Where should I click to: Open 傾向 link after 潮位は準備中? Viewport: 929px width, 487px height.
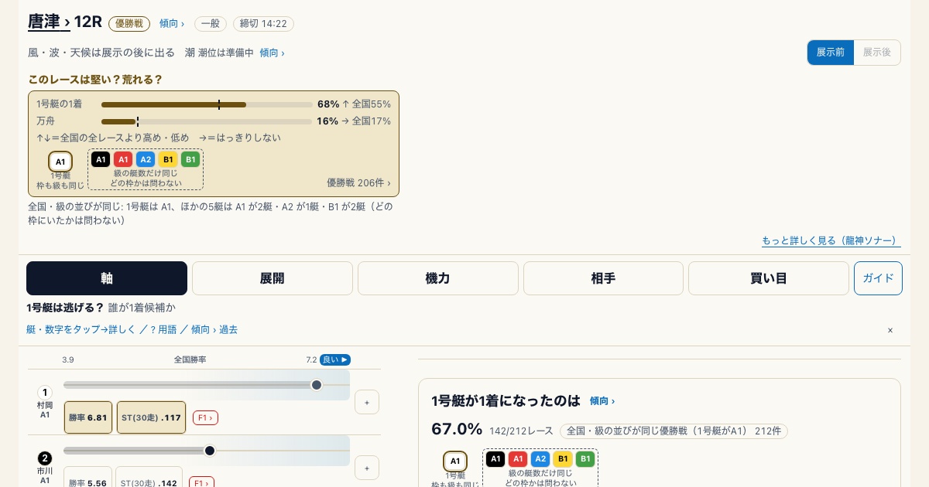272,53
